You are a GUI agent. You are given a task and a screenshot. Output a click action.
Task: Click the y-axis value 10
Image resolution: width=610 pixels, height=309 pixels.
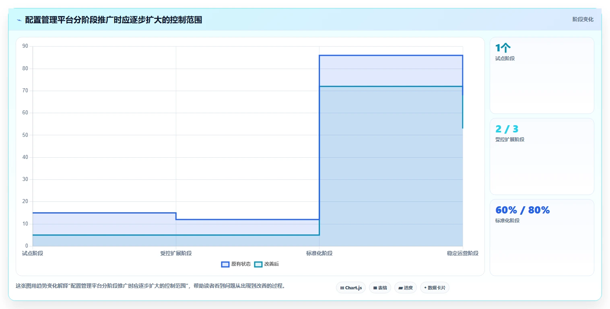click(x=25, y=224)
